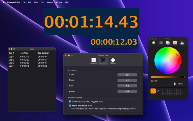Select color sliders mode in Colors panel

161,43
